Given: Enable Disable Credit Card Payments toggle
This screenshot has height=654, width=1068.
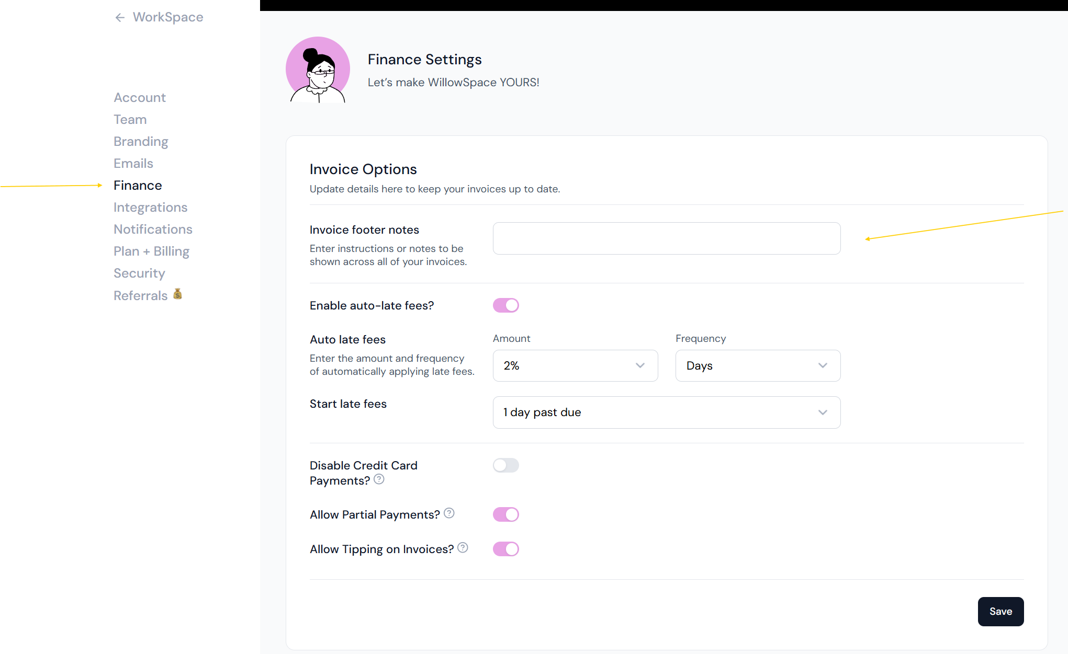Looking at the screenshot, I should tap(506, 465).
